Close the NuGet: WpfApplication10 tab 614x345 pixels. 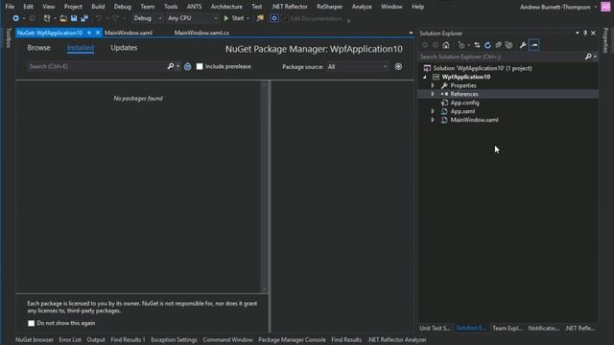98,33
